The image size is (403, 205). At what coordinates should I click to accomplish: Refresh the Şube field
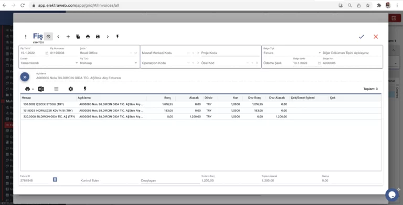coord(135,53)
